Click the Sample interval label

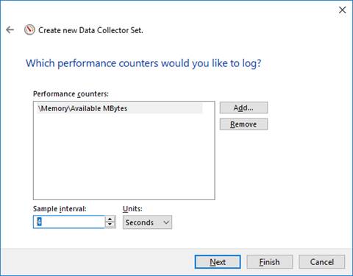click(x=60, y=209)
